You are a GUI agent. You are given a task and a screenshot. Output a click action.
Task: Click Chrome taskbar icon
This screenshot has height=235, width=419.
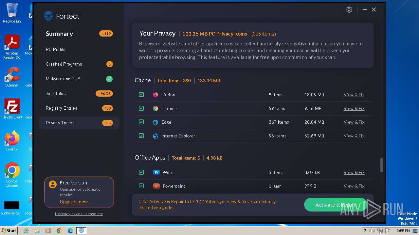59,231
